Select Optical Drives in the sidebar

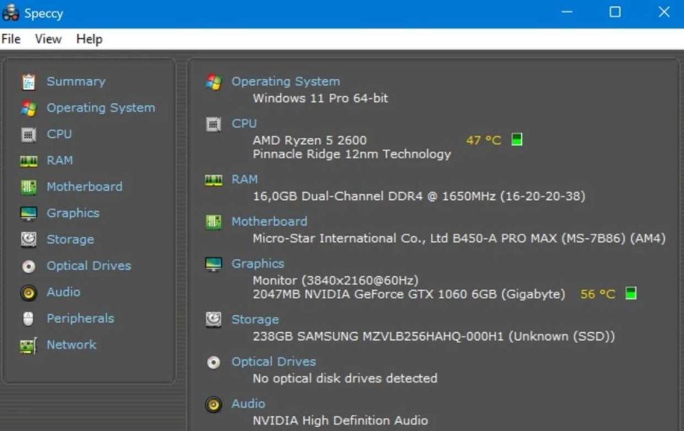pyautogui.click(x=88, y=266)
